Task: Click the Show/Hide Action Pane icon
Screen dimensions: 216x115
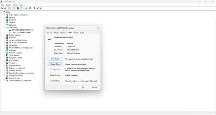Action: (x=21, y=8)
